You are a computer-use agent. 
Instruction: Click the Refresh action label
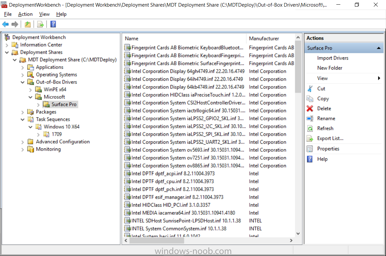[x=325, y=128]
